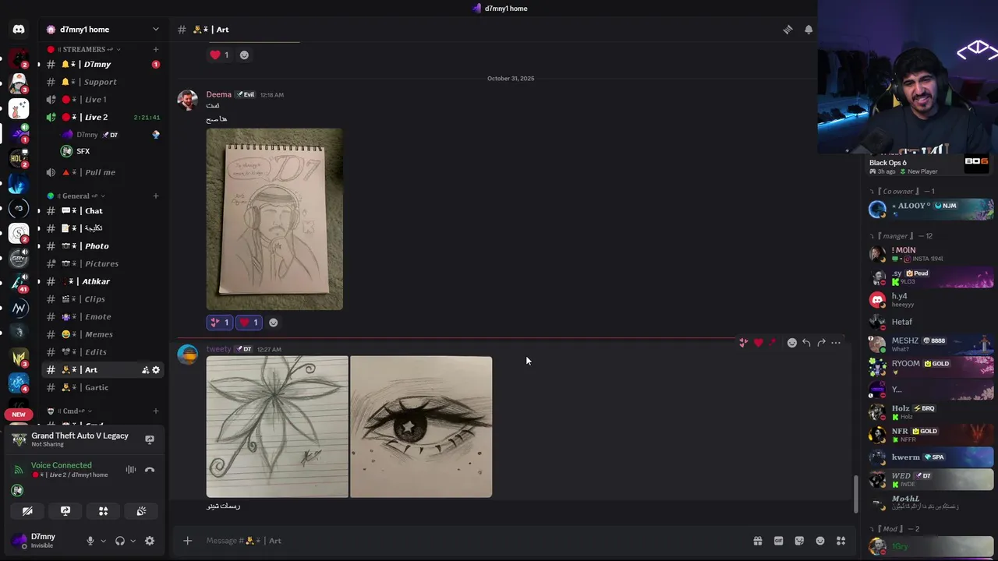The image size is (998, 561).
Task: Toggle sparkle hearts reaction on Deema's post
Action: 219,323
